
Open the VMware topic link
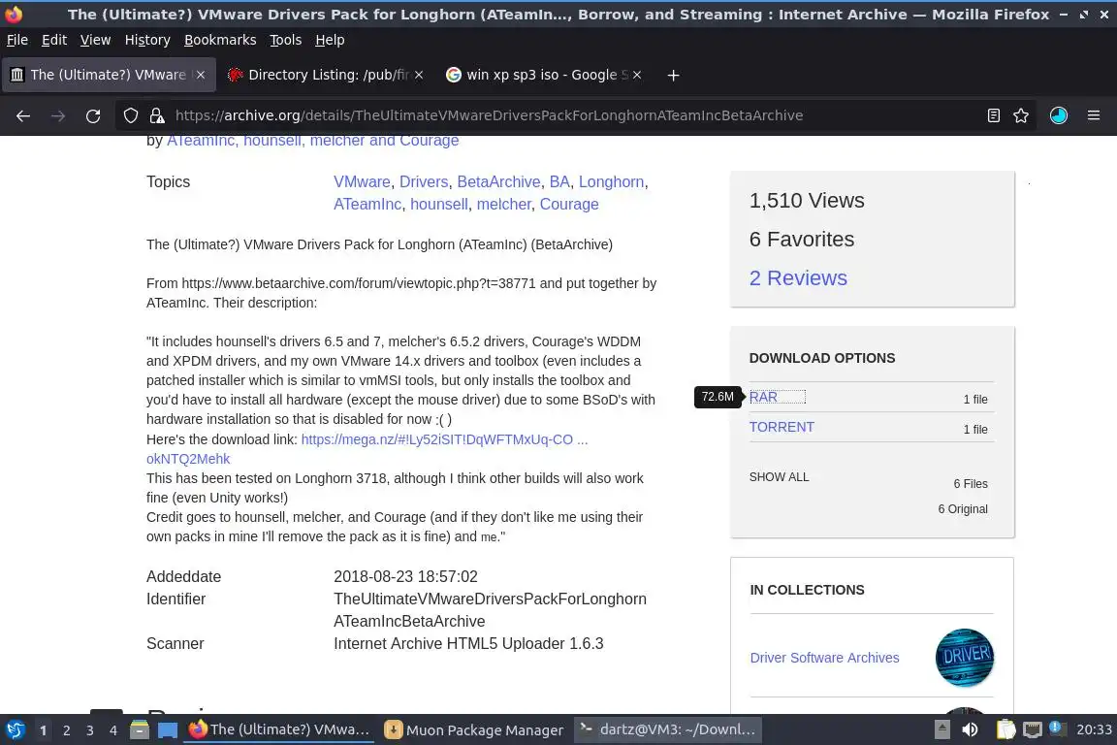[362, 181]
